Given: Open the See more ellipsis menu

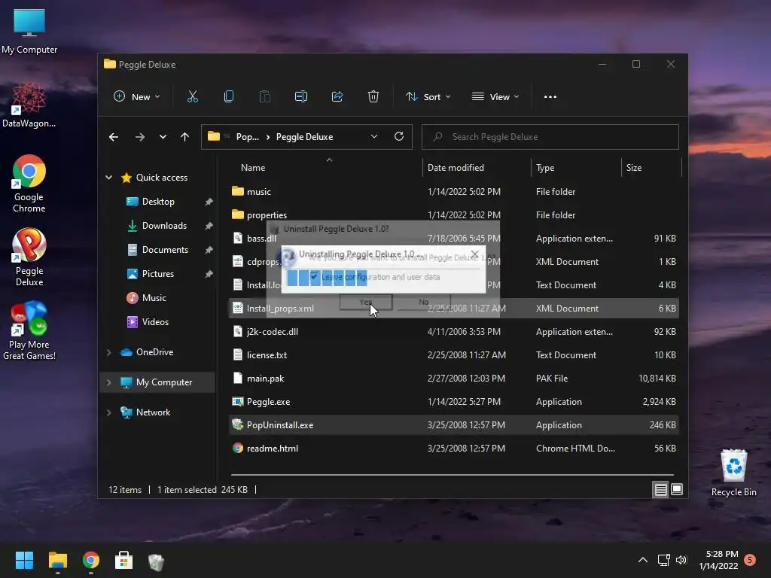Looking at the screenshot, I should click(x=550, y=97).
